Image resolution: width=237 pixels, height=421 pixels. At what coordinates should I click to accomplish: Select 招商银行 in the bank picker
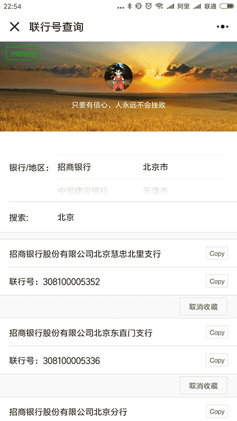74,167
